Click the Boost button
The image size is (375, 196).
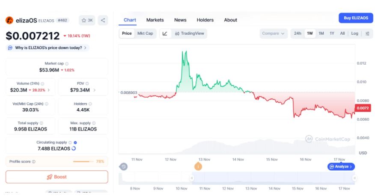[57, 177]
